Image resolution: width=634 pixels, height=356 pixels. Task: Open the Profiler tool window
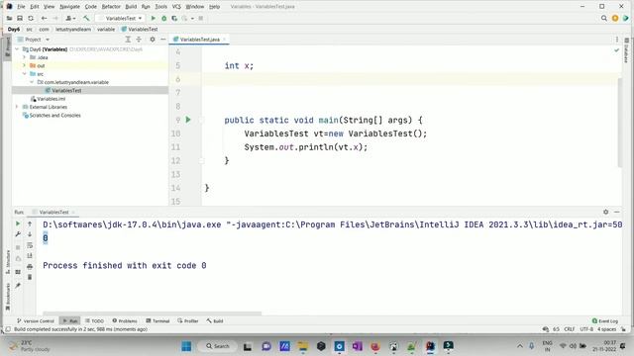tap(188, 320)
